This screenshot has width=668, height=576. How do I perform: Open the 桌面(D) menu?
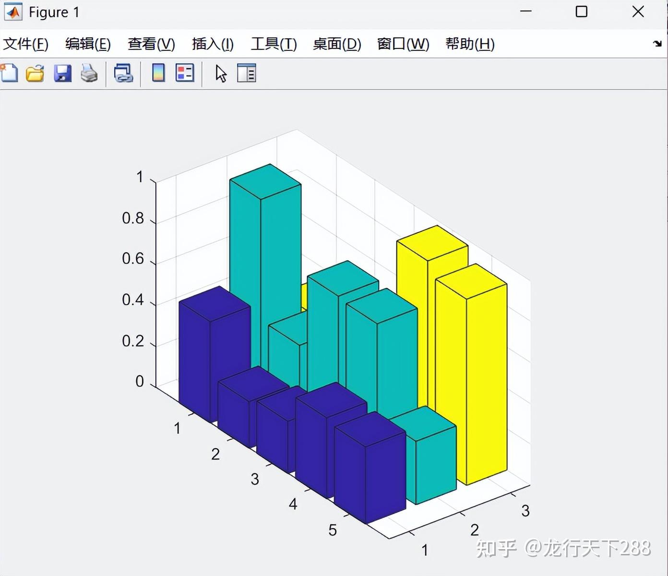[x=336, y=44]
